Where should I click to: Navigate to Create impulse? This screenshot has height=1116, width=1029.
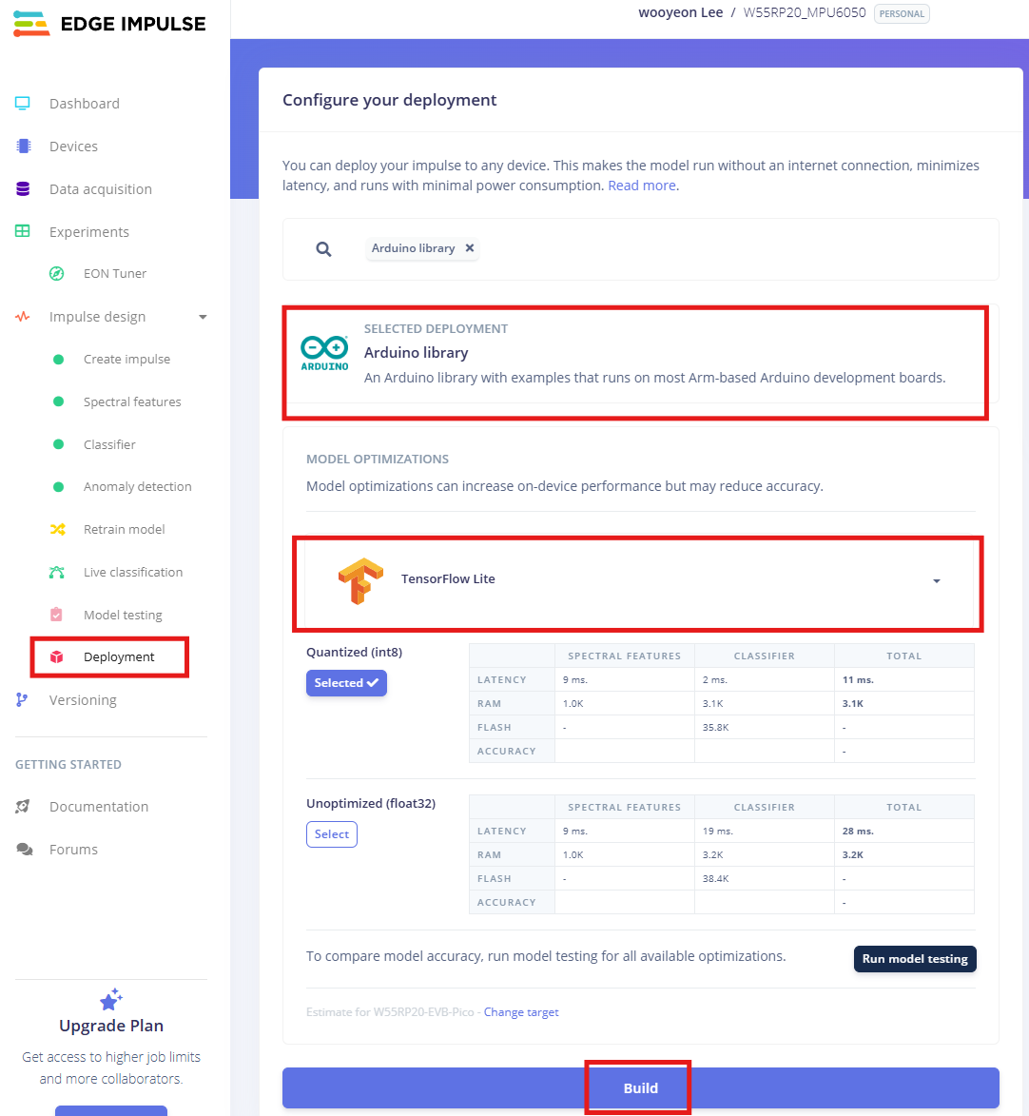pyautogui.click(x=126, y=359)
